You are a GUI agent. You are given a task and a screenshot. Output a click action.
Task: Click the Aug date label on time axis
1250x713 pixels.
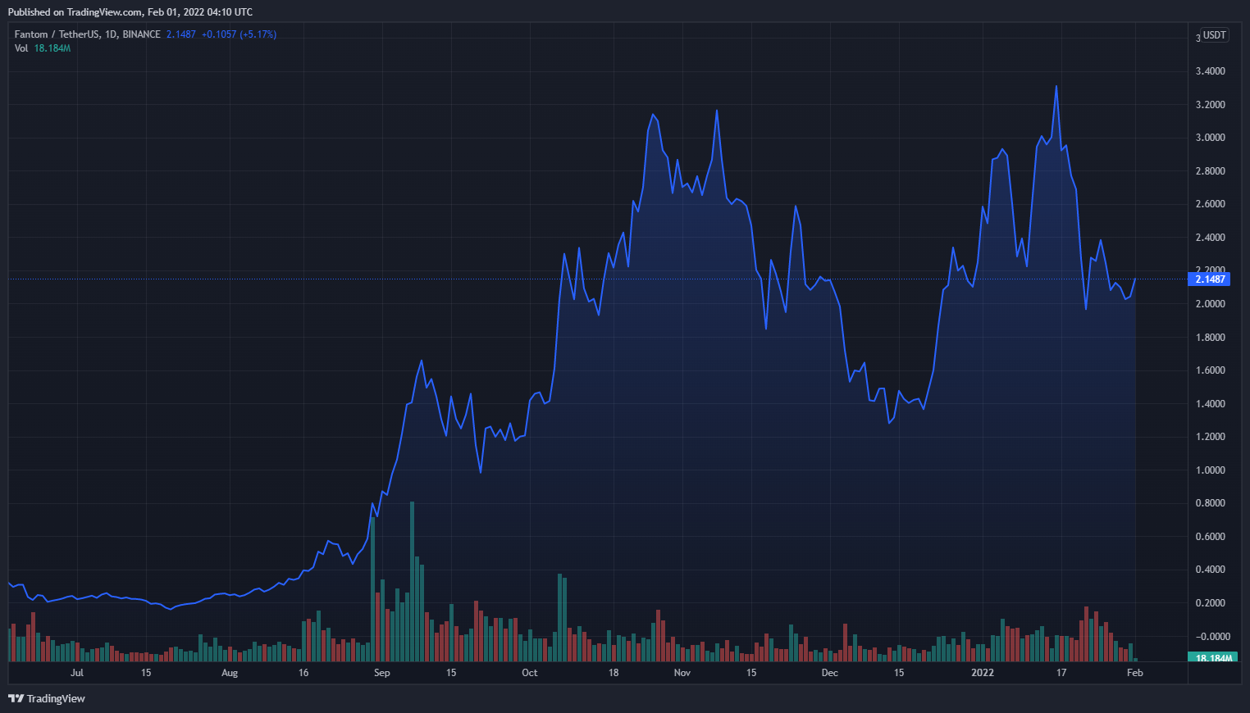point(230,673)
